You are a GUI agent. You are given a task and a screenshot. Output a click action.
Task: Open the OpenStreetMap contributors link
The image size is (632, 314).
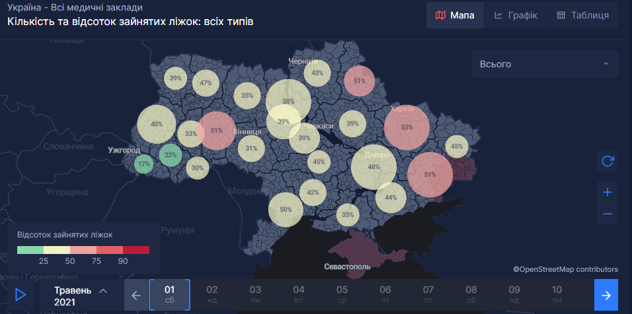click(565, 269)
